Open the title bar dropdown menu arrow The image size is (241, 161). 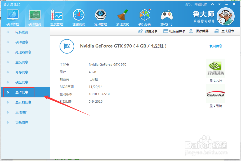click(220, 4)
